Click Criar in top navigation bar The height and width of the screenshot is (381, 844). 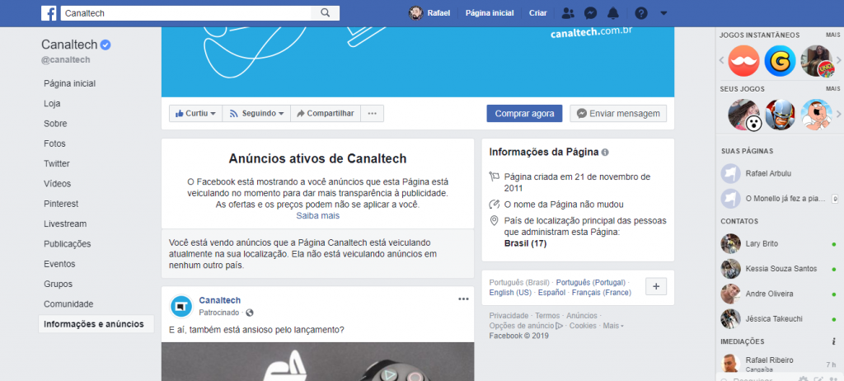point(537,13)
